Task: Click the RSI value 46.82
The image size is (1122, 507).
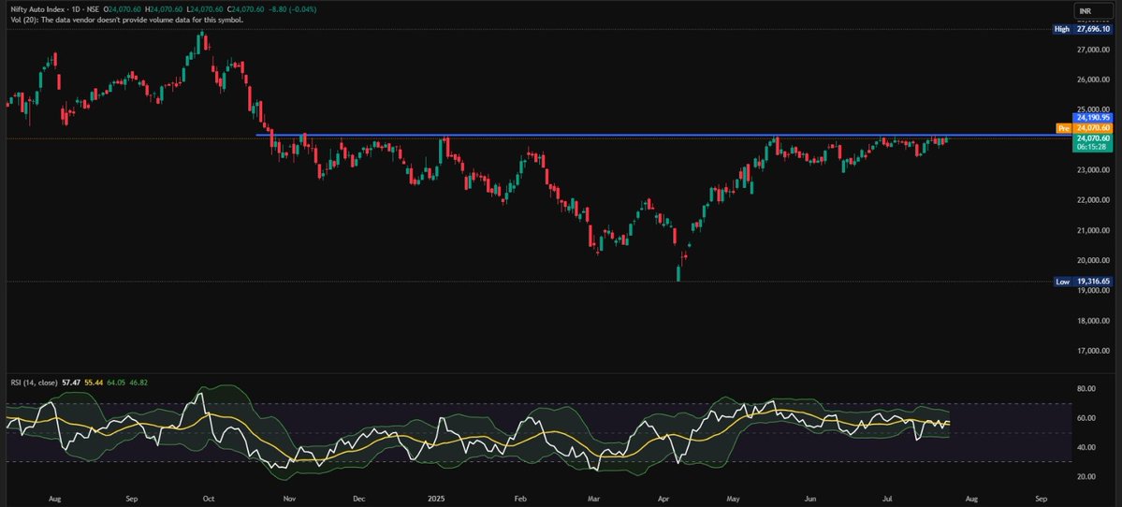Action: click(x=138, y=384)
